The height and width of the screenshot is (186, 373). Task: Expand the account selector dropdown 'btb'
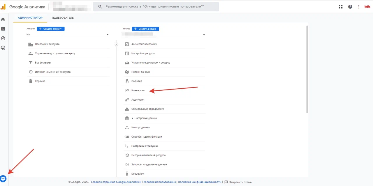pos(68,35)
